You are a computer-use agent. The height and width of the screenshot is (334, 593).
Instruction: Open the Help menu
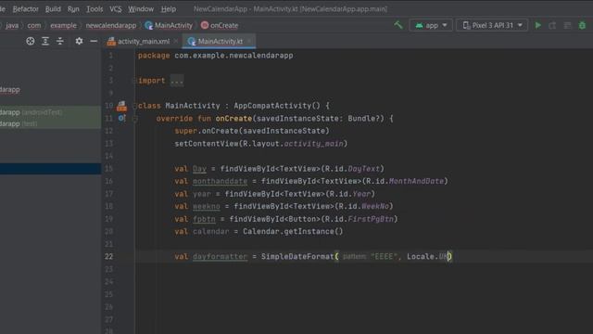coord(169,8)
